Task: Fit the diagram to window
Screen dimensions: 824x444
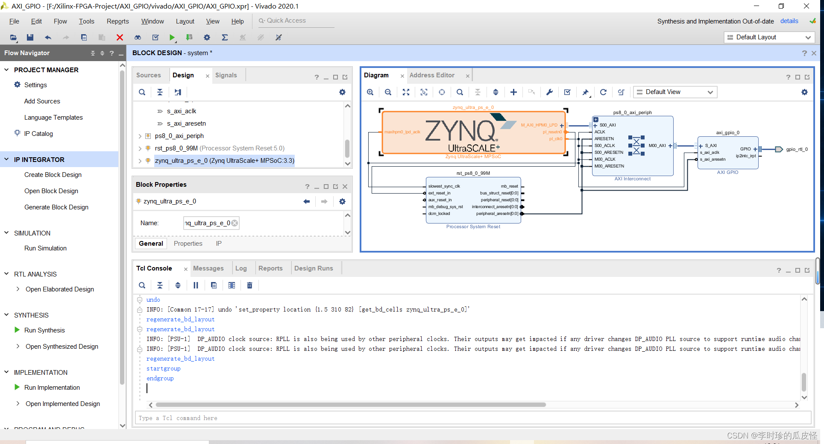Action: pos(406,92)
